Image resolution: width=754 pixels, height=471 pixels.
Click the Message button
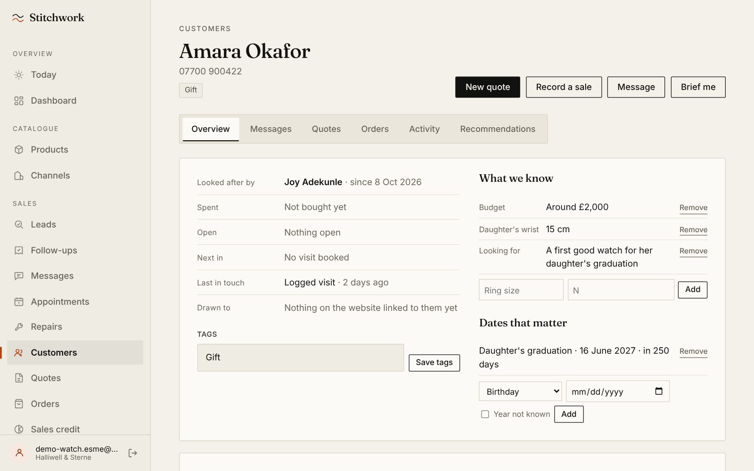point(636,87)
